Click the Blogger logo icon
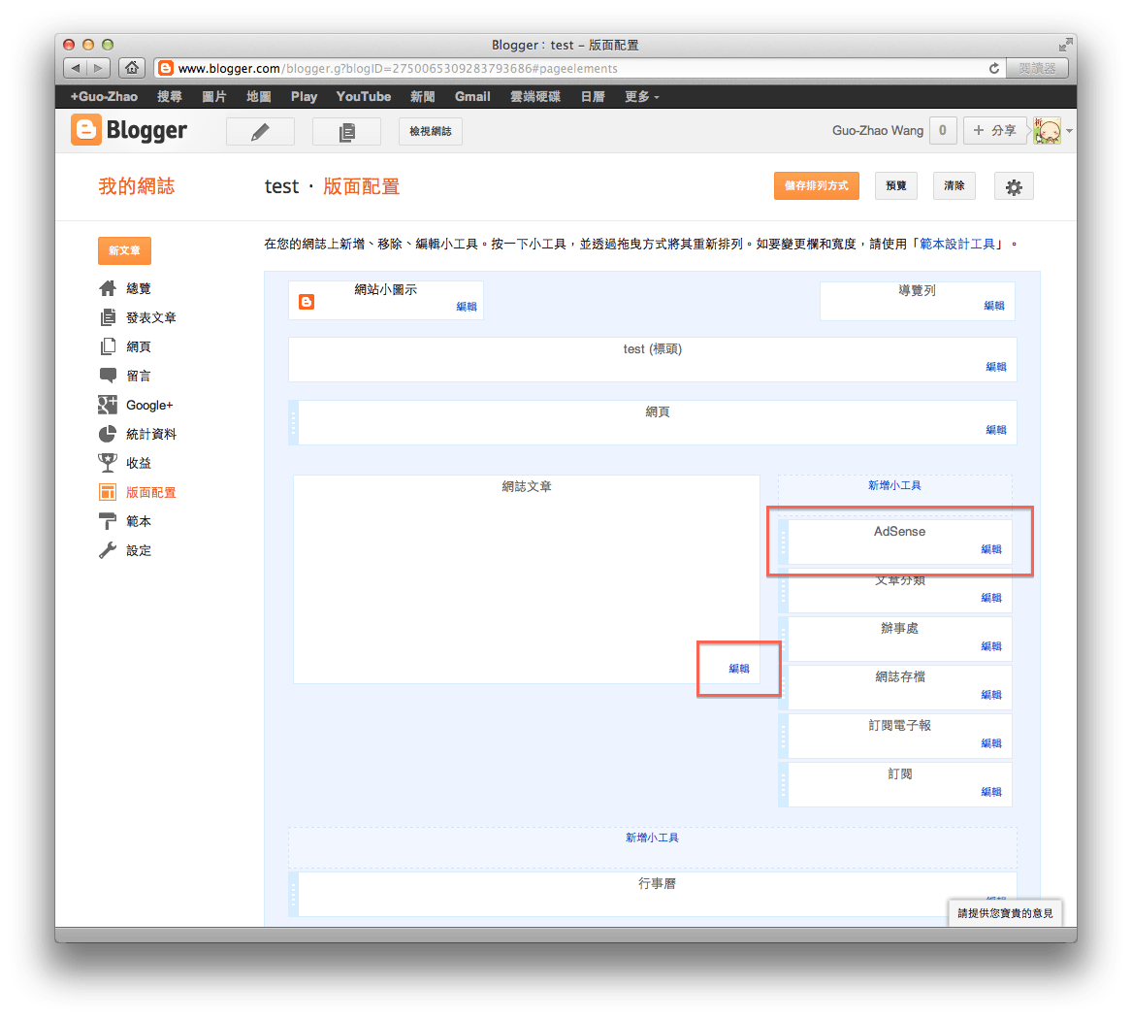 pyautogui.click(x=85, y=129)
